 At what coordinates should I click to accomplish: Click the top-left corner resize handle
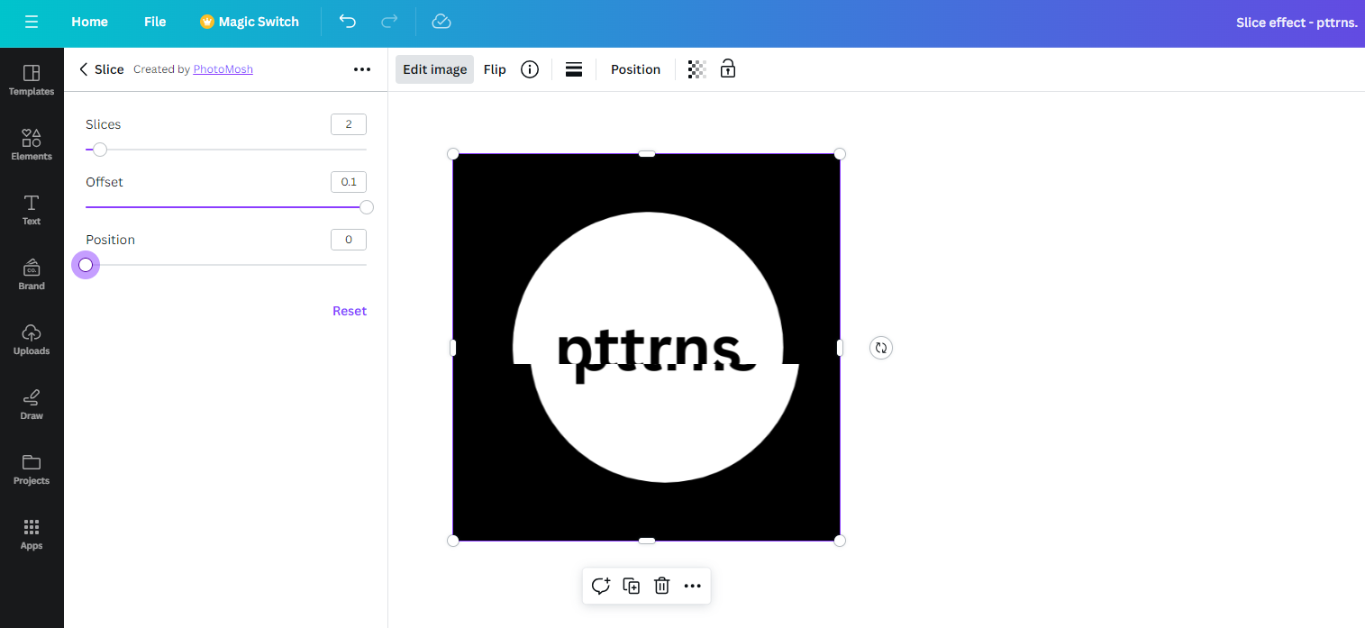point(453,154)
